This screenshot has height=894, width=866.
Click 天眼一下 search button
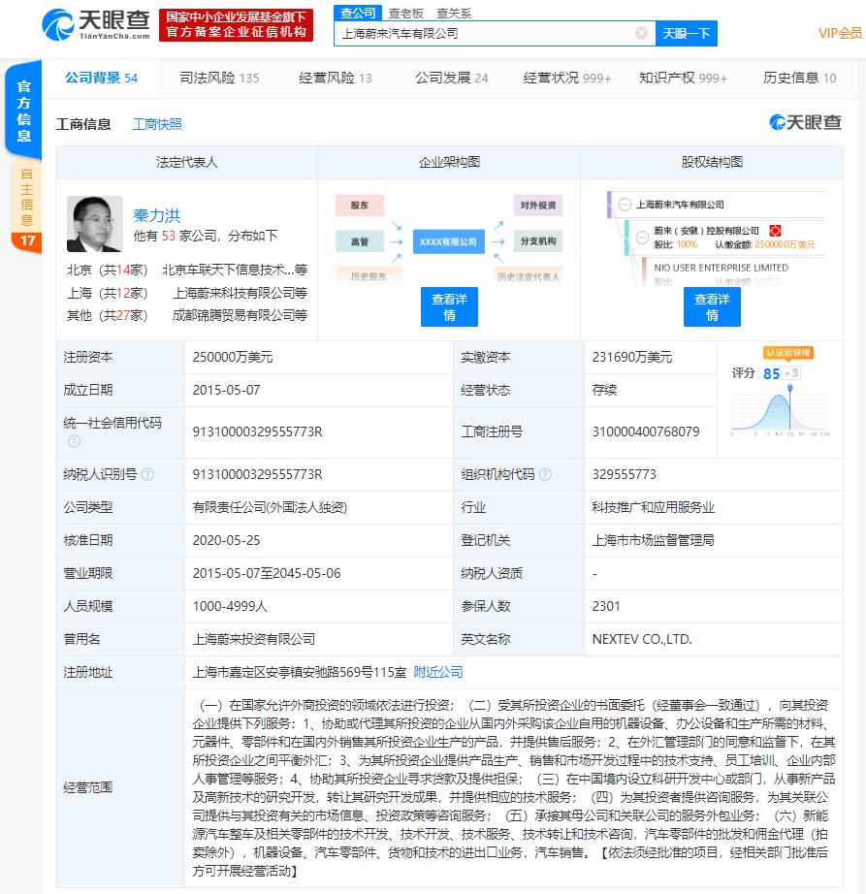tap(687, 33)
